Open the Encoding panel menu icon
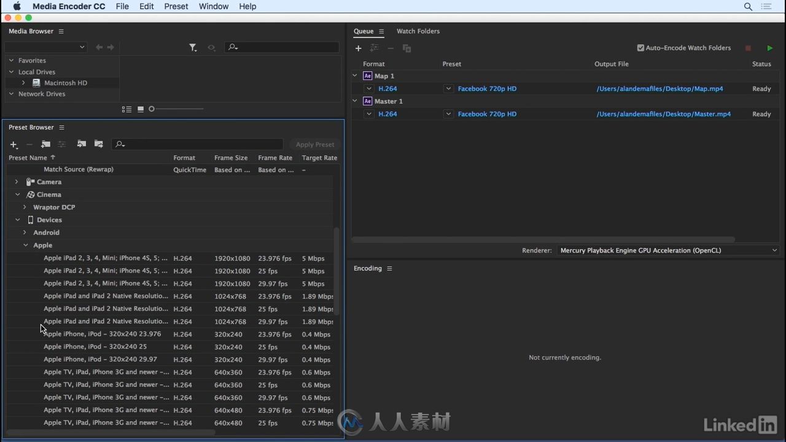 pyautogui.click(x=389, y=268)
